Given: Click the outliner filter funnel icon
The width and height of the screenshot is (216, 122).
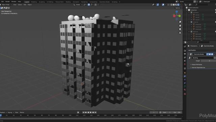Looking at the screenshot, I should (215, 5).
